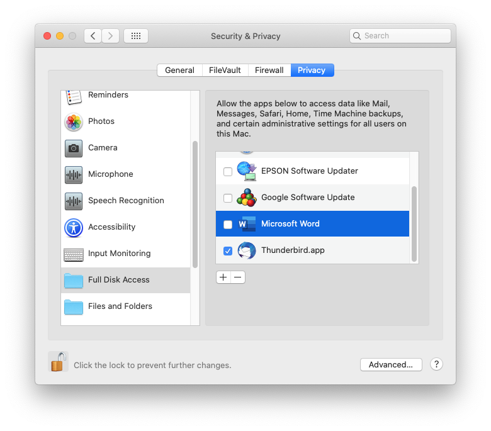Screen dimensions: 491x431
Task: Switch to the FileVault tab
Action: [x=225, y=70]
